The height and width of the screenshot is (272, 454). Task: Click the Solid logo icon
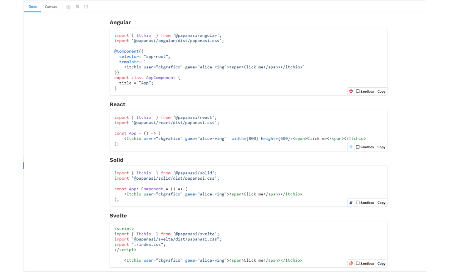pyautogui.click(x=351, y=203)
